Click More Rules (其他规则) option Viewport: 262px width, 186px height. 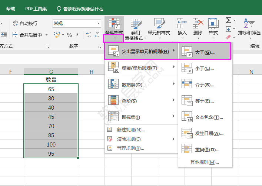[x=205, y=162]
